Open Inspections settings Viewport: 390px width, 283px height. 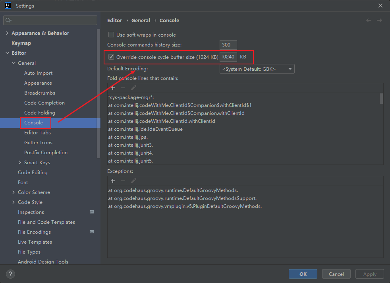coord(31,212)
